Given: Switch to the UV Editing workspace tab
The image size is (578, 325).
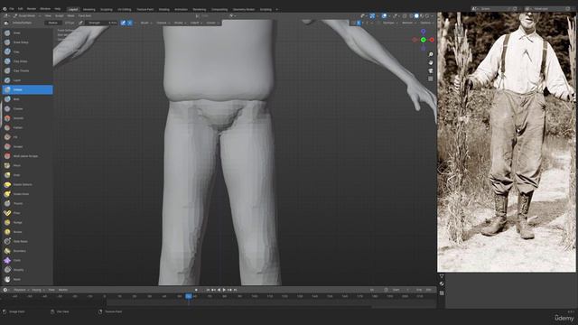Looking at the screenshot, I should pos(125,9).
